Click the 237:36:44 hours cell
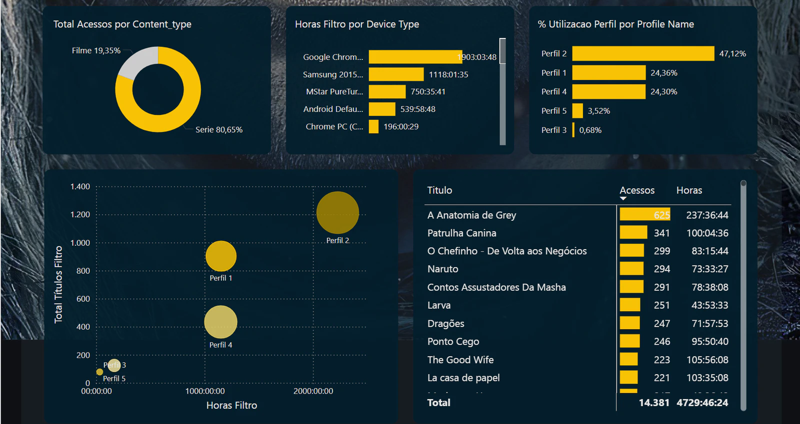The height and width of the screenshot is (424, 800). tap(707, 215)
